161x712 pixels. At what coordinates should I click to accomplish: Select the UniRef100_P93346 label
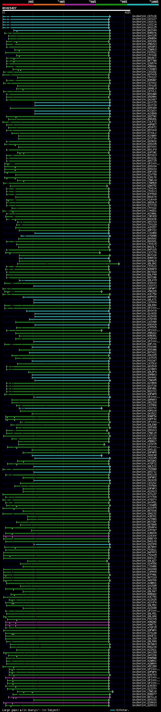pos(144,347)
